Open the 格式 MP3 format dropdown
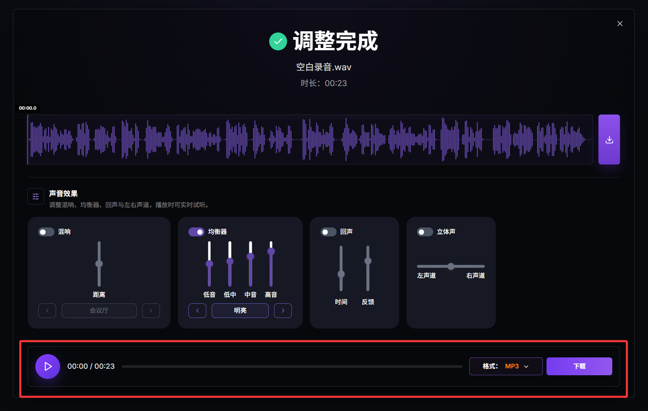Image resolution: width=648 pixels, height=411 pixels. 506,366
